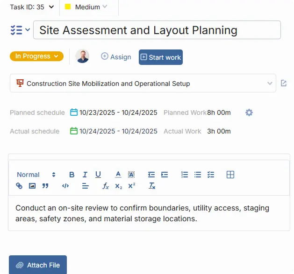294x274 pixels.
Task: Toggle underline formatting
Action: coord(98,175)
